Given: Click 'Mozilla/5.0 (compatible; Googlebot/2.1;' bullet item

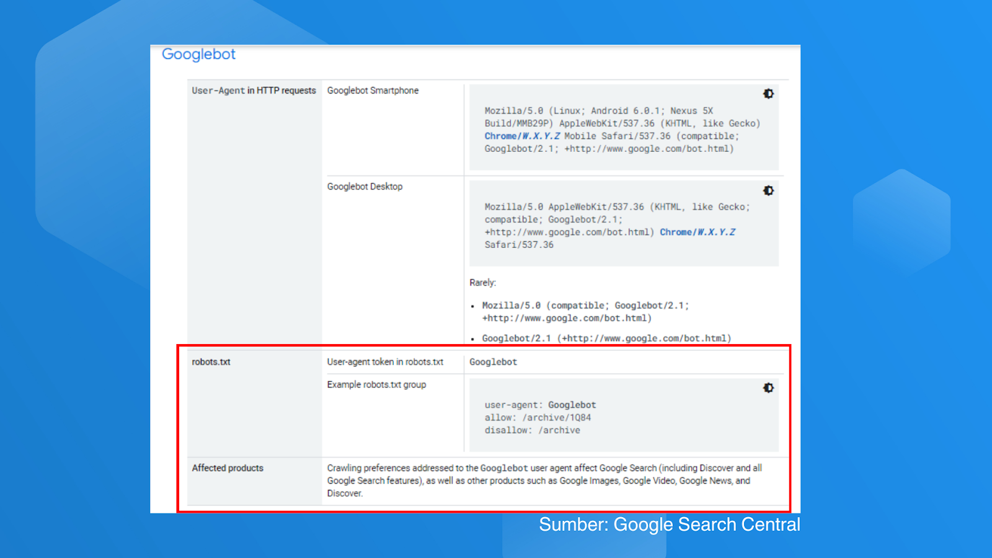Looking at the screenshot, I should 585,312.
